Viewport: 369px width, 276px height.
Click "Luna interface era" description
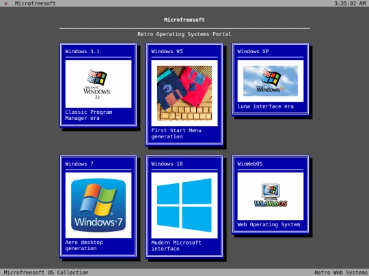[x=265, y=106]
